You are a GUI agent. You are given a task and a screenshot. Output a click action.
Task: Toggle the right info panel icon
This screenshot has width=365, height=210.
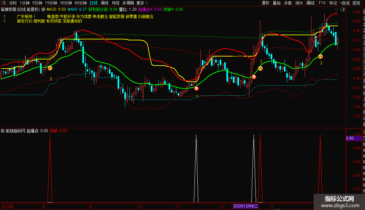click(343, 10)
